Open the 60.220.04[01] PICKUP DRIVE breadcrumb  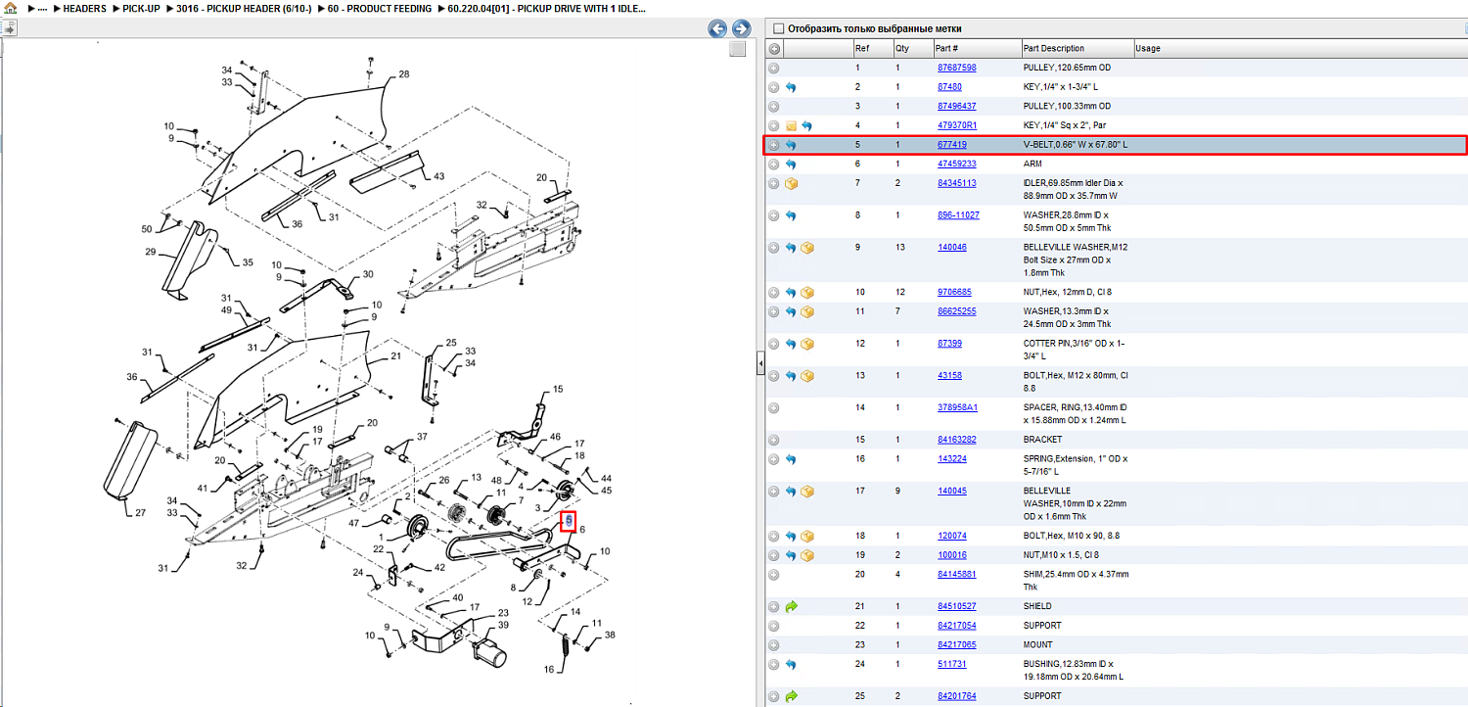(546, 9)
